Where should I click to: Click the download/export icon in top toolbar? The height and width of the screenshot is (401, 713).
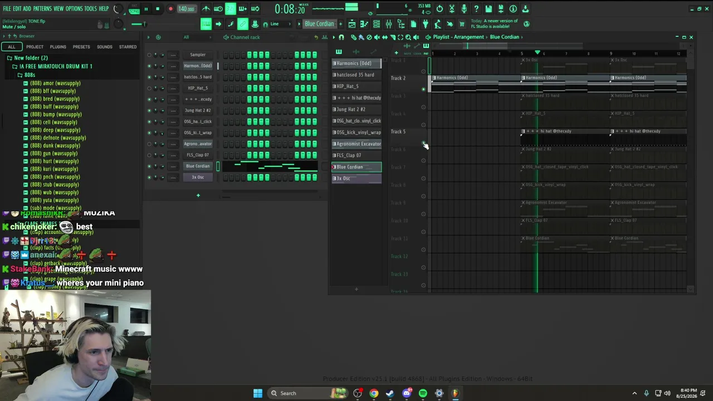coord(525,9)
